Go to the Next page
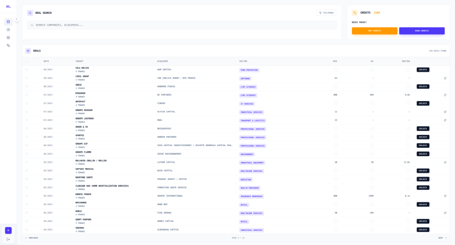This screenshot has width=455, height=245. click(x=442, y=238)
